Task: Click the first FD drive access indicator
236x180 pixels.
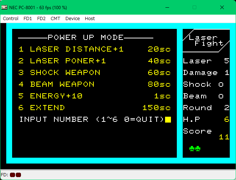Action: [x=12, y=175]
